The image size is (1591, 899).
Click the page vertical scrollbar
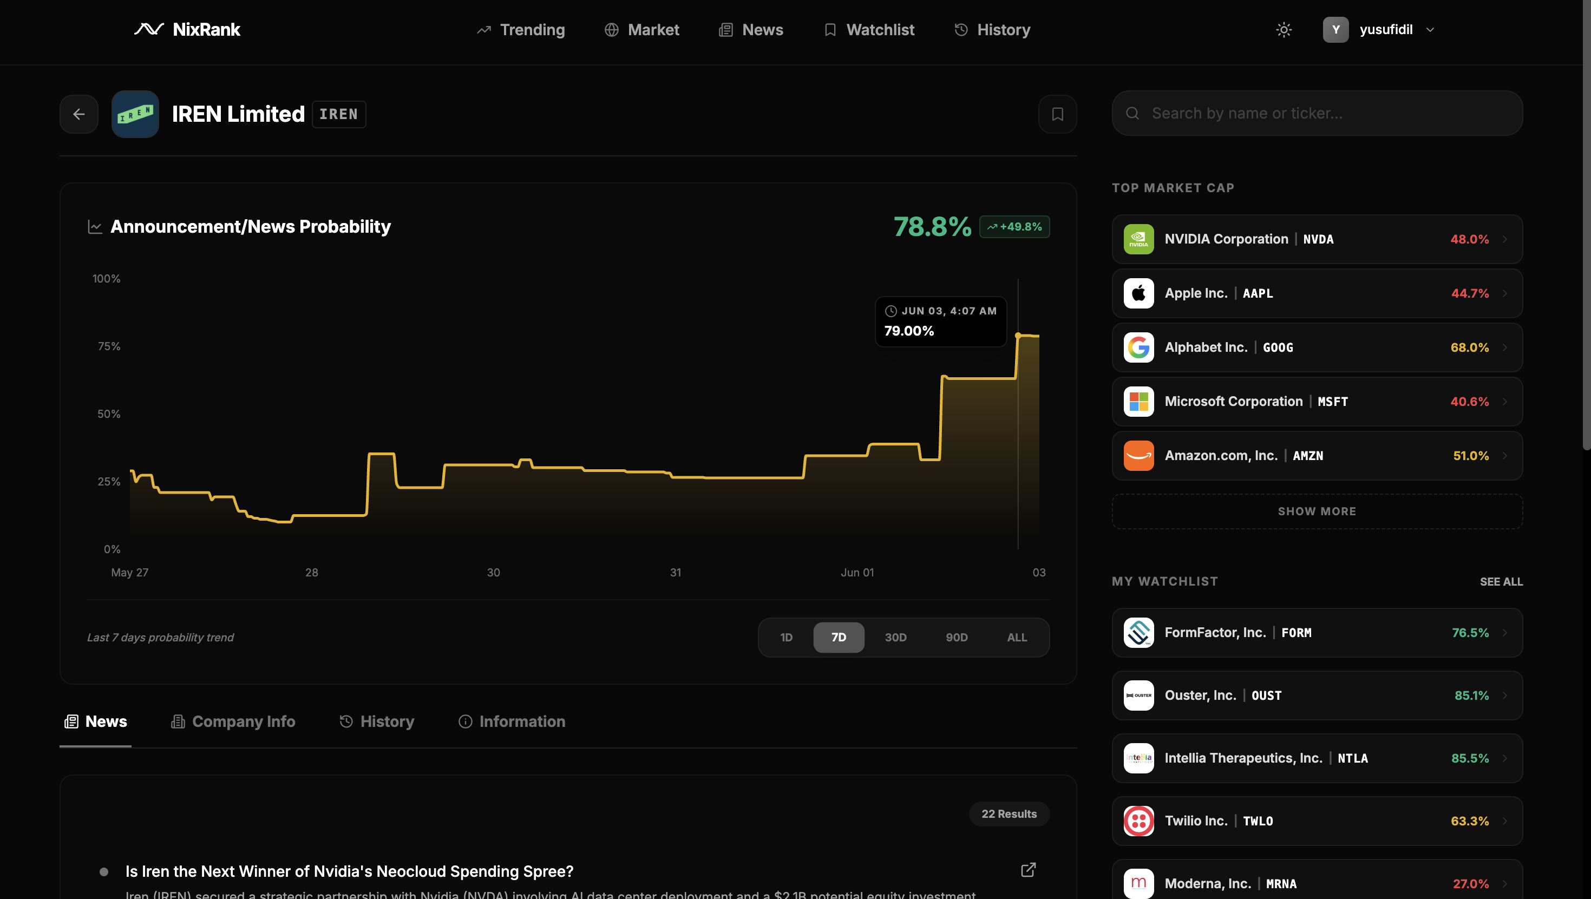tap(1586, 225)
